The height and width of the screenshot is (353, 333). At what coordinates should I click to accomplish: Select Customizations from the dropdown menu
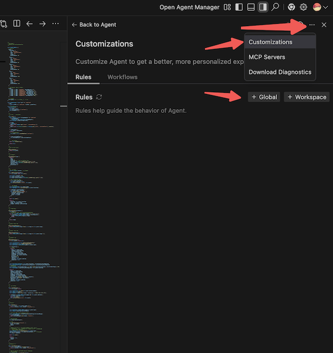tap(270, 42)
